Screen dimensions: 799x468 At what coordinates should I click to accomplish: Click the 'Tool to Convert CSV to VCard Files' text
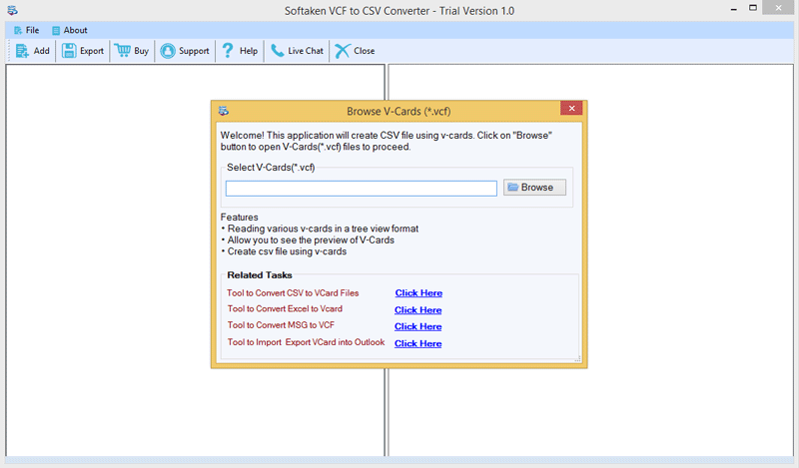click(293, 292)
